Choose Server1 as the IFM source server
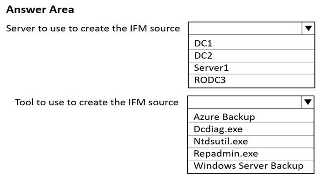 [x=252, y=68]
